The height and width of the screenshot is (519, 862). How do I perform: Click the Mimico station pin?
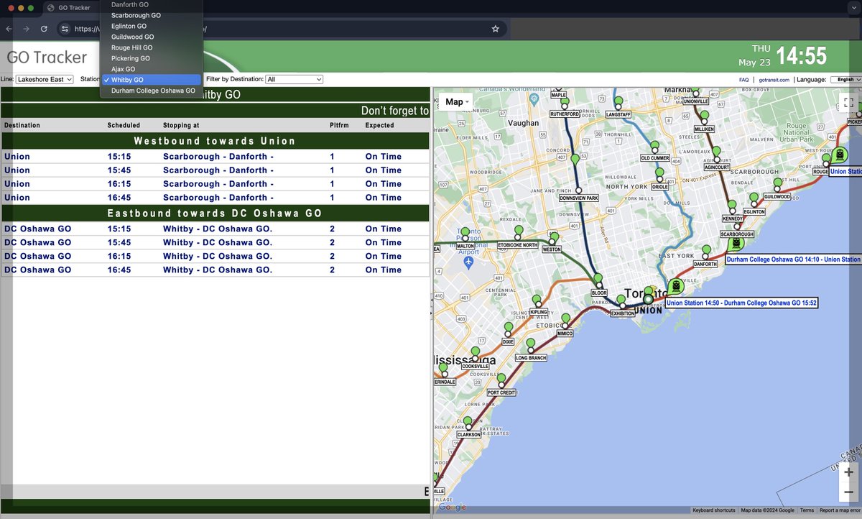tap(565, 321)
